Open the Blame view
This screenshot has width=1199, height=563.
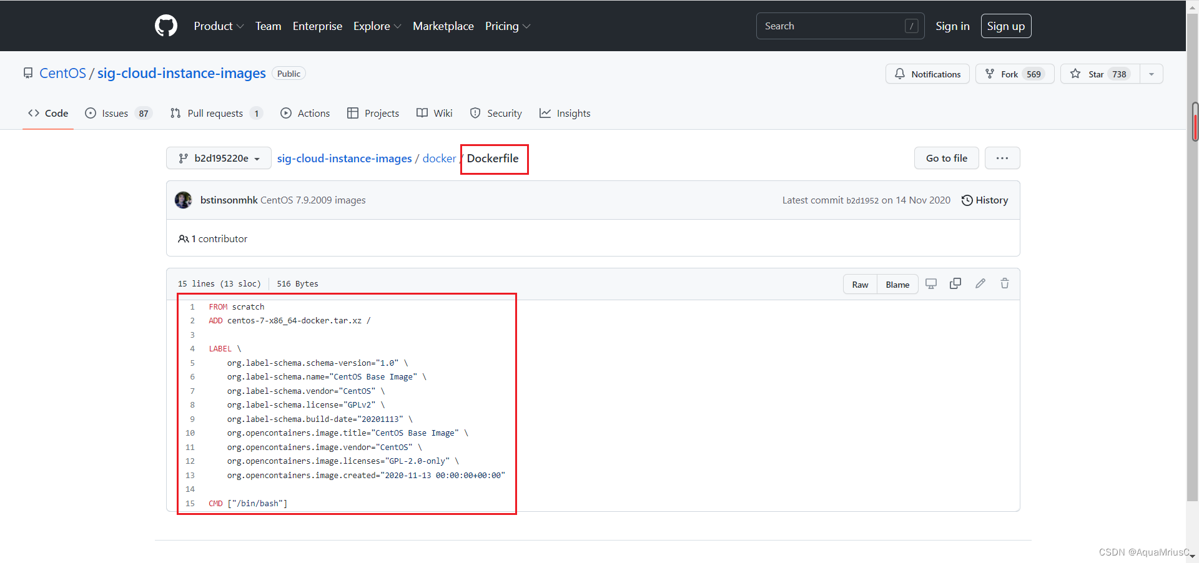[897, 284]
